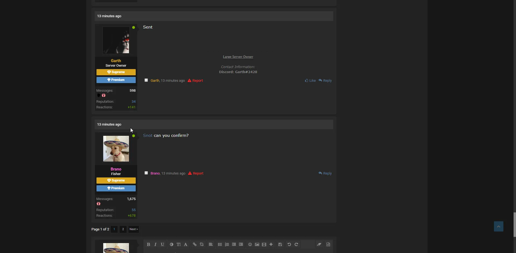
Task: Toggle bold formatting in the editor
Action: [x=148, y=244]
